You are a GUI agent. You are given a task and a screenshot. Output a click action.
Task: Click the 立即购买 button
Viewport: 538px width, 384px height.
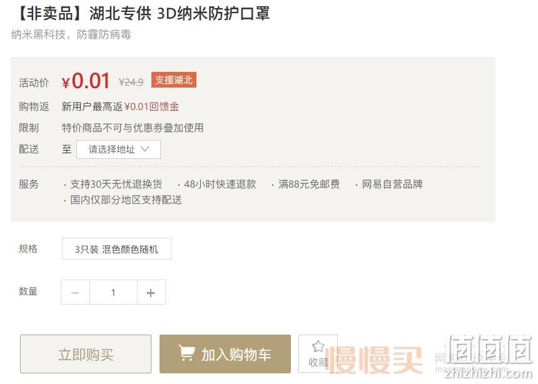(86, 354)
